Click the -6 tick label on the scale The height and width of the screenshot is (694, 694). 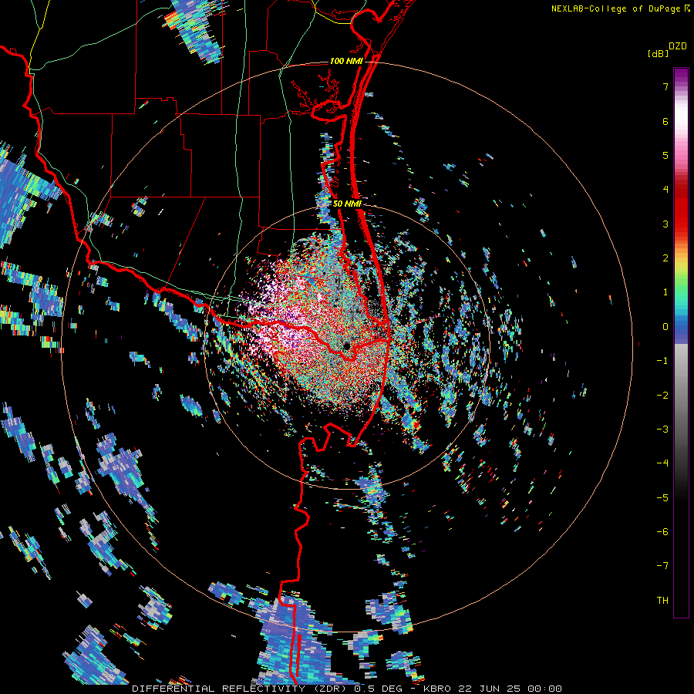(662, 532)
